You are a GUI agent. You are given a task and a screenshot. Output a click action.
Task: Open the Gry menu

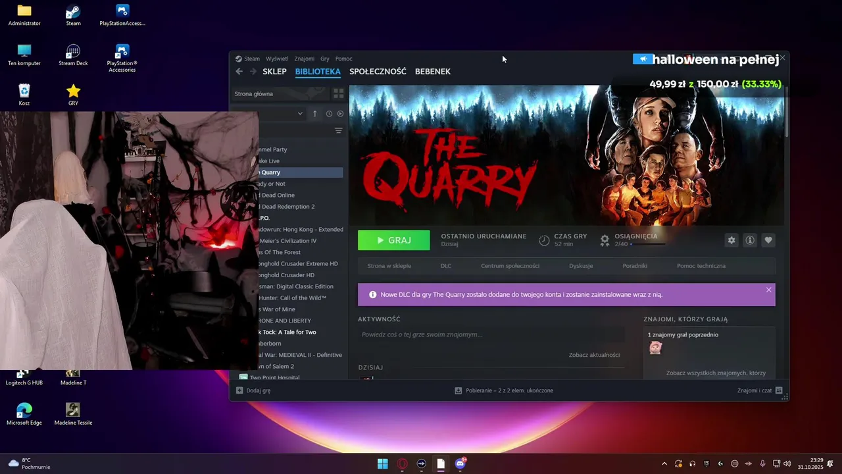(325, 59)
